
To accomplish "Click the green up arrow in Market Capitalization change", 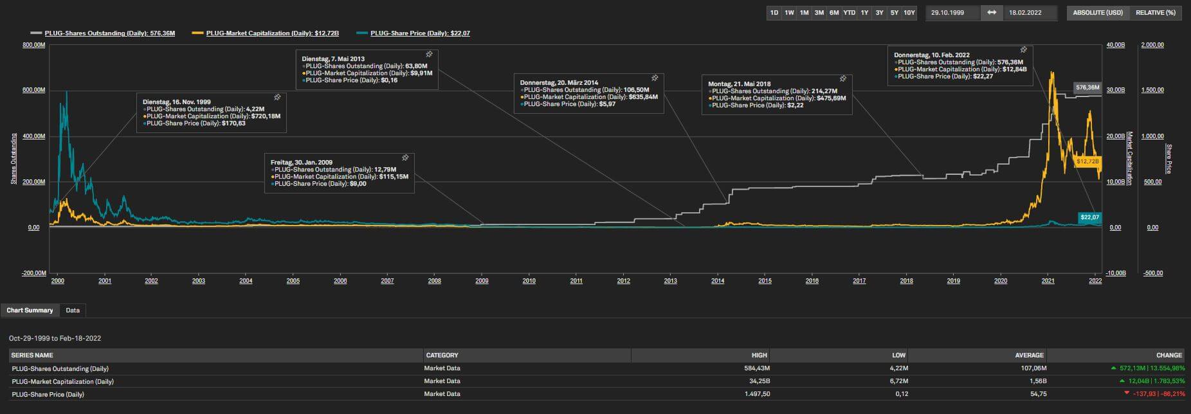I will 1122,381.
